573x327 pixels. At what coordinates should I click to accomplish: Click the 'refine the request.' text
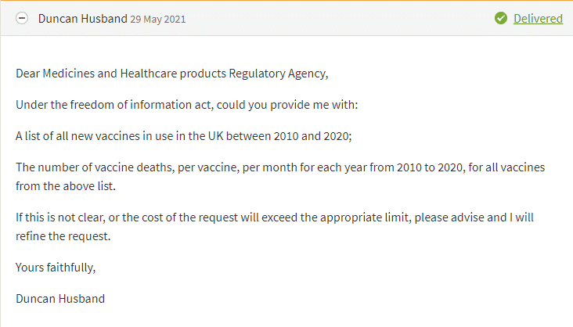point(63,236)
